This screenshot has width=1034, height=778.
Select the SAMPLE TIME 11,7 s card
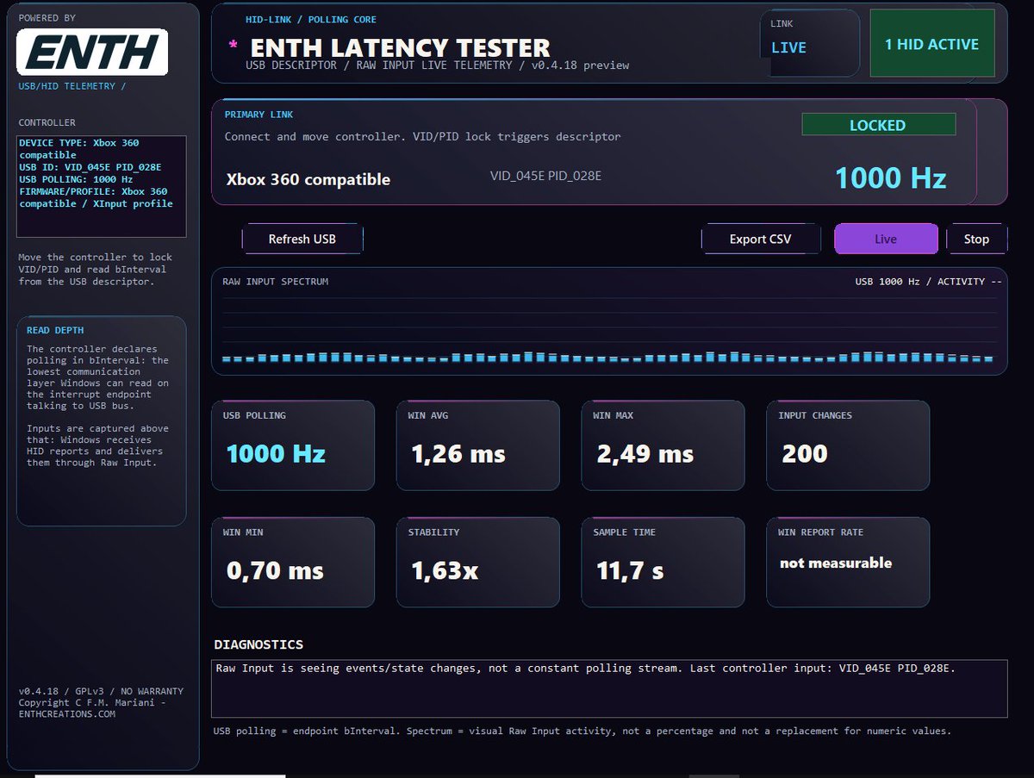663,562
